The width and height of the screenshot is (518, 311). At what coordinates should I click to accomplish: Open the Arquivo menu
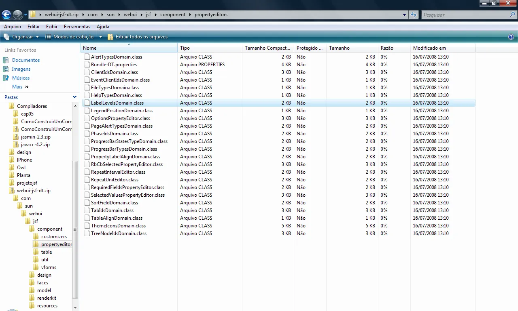pyautogui.click(x=13, y=27)
